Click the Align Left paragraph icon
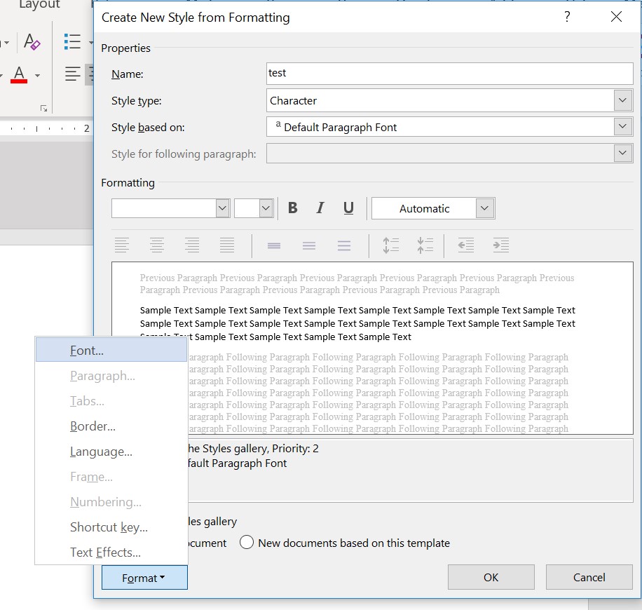 122,245
